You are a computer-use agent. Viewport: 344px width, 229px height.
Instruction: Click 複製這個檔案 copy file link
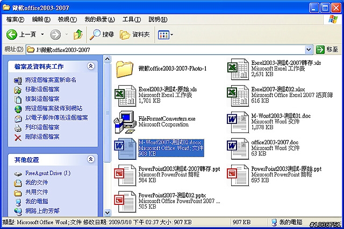(x=42, y=99)
